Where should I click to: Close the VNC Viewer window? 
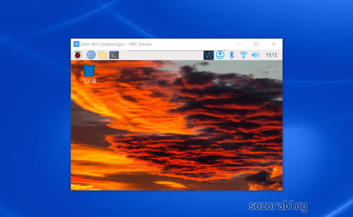point(274,44)
